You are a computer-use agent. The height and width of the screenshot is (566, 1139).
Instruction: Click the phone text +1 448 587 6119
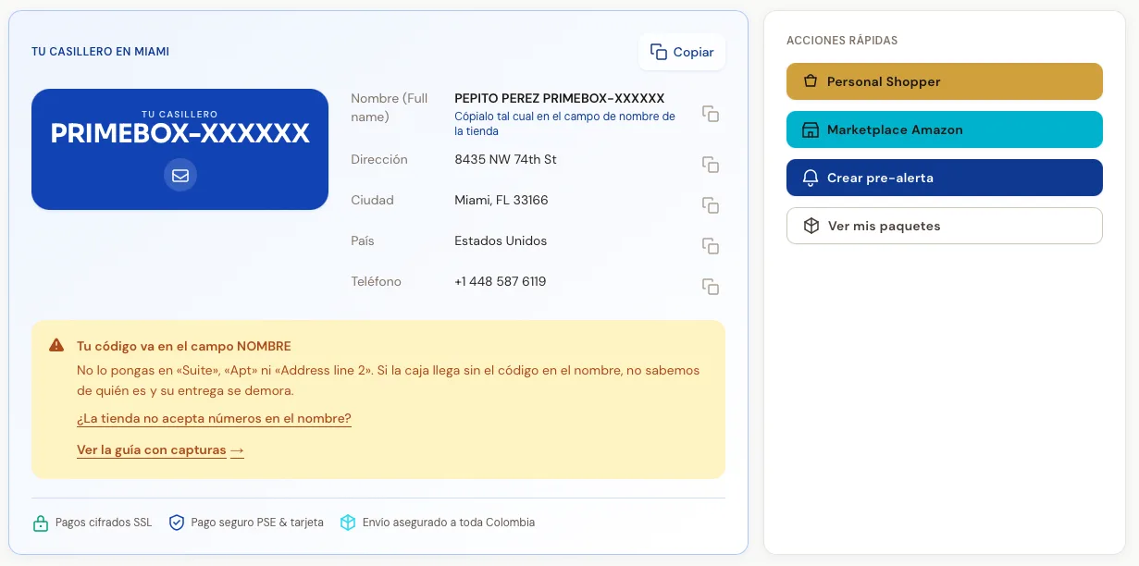coord(501,281)
